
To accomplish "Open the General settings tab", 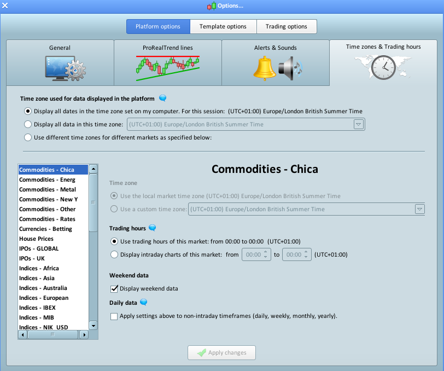I will coord(60,62).
